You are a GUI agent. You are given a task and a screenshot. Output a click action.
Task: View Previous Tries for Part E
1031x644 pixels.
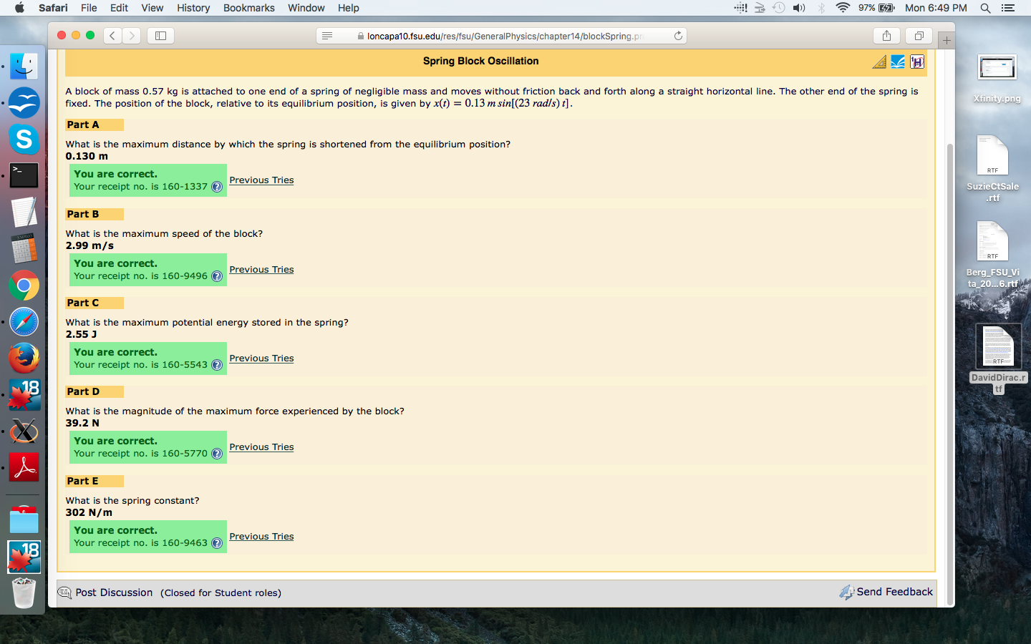click(261, 537)
